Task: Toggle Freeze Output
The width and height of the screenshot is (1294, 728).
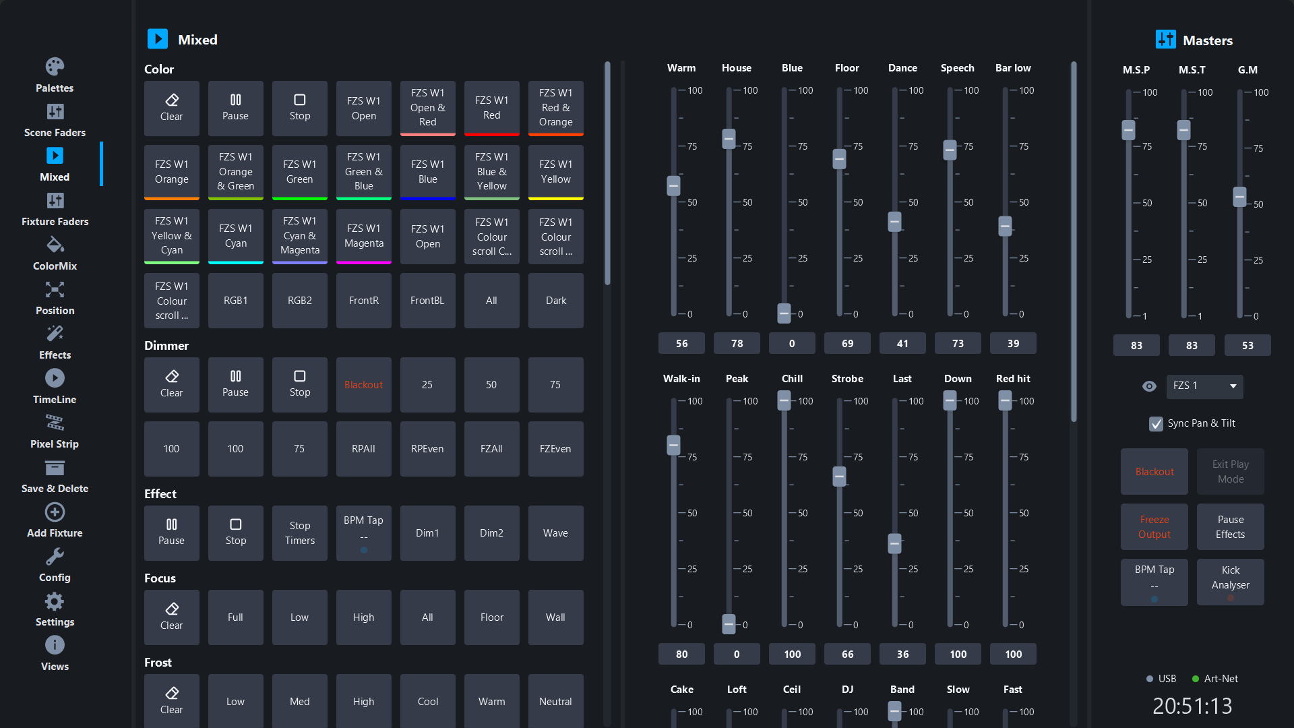Action: pyautogui.click(x=1154, y=527)
